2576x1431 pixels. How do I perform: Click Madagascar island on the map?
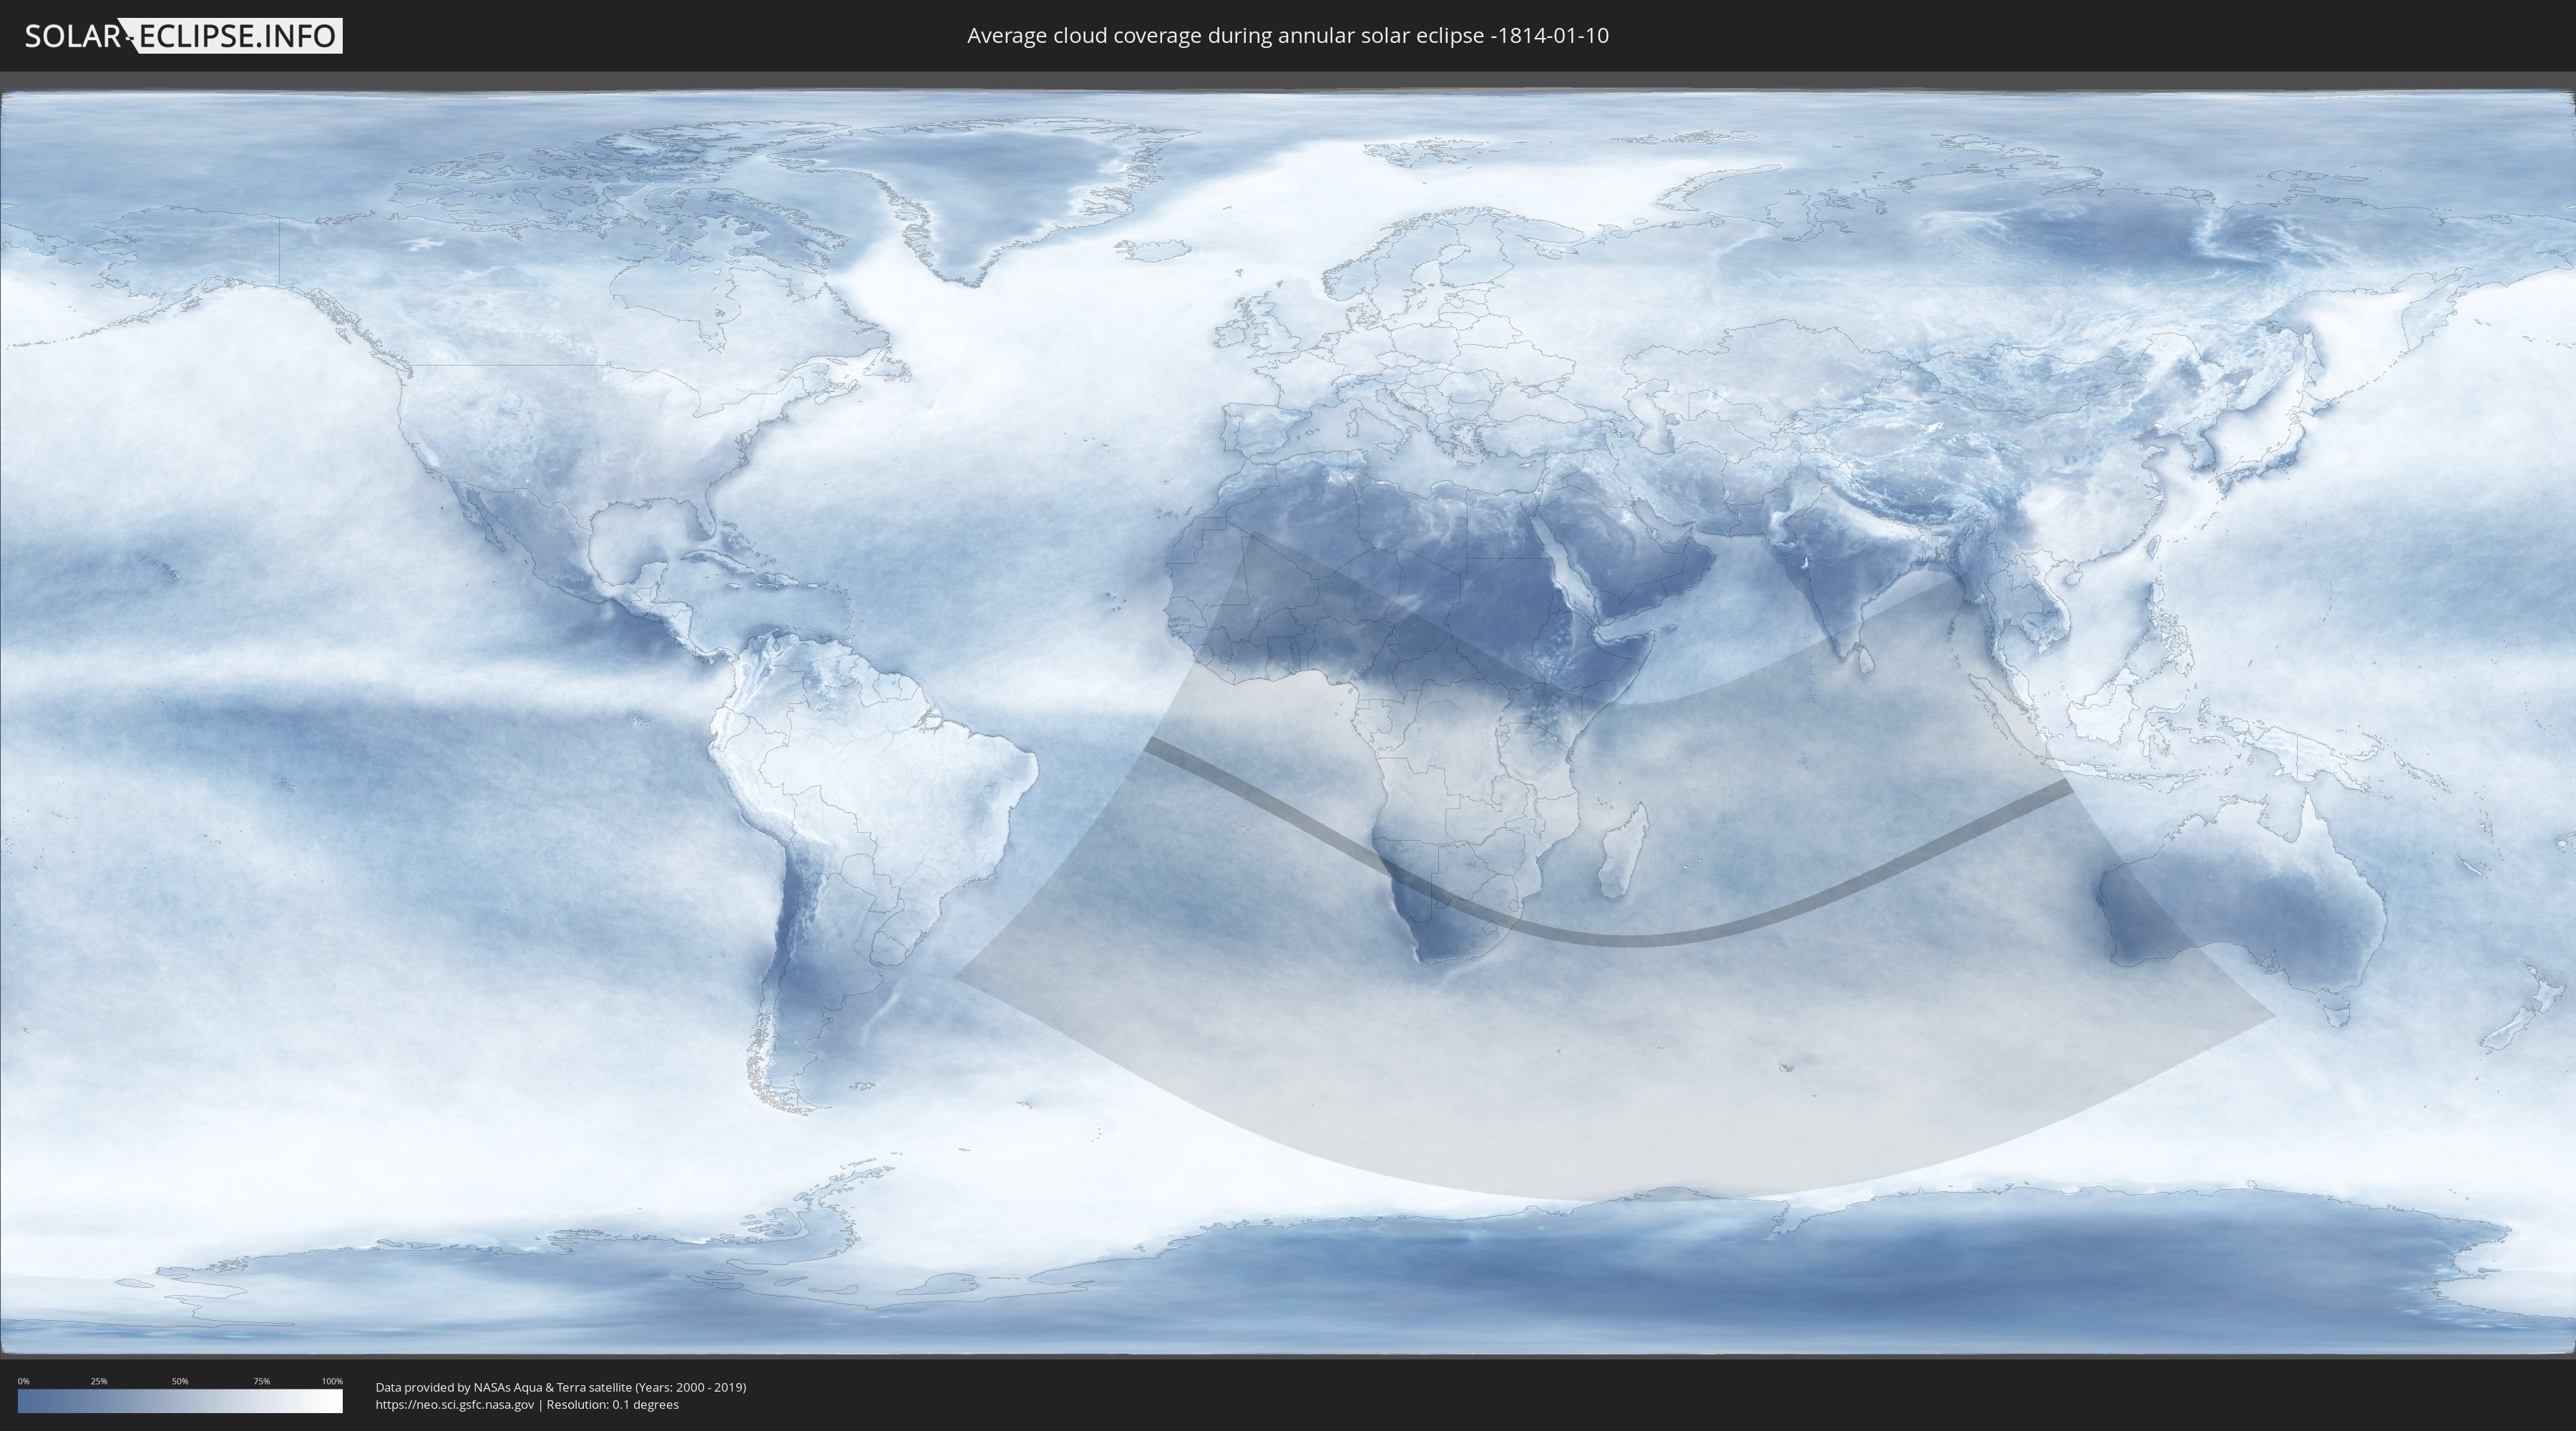(1622, 853)
